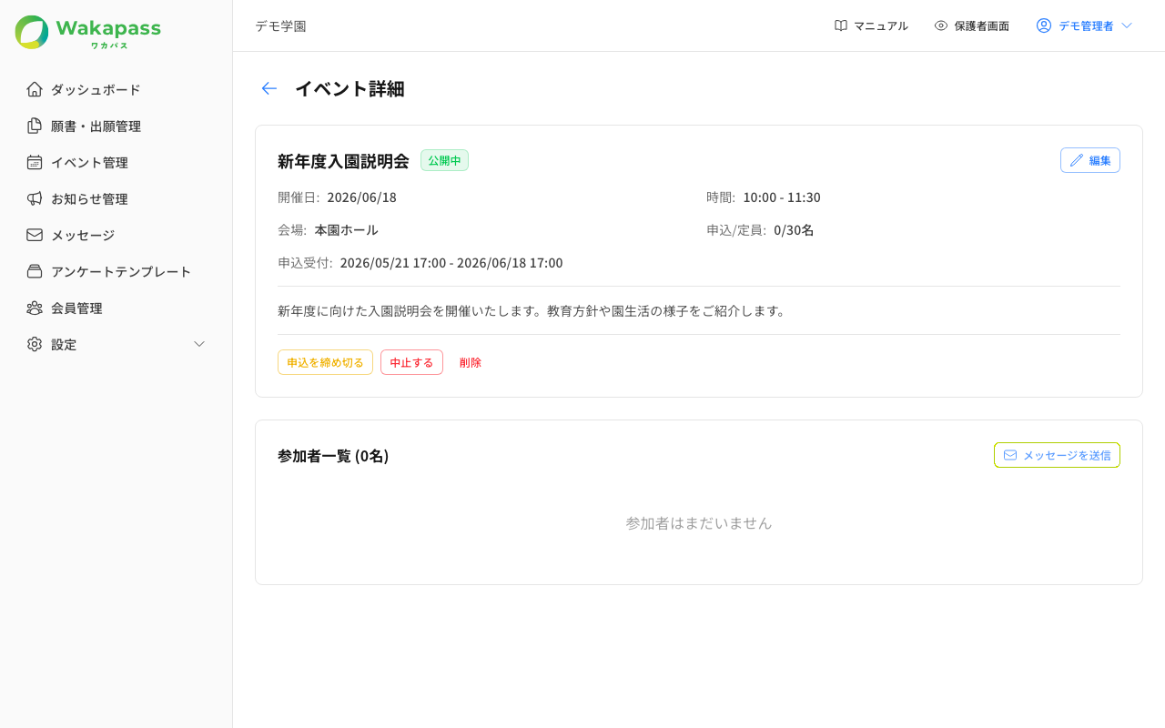Click the 保護者画面 eye icon
Screen dimensions: 1165x728
click(x=941, y=25)
